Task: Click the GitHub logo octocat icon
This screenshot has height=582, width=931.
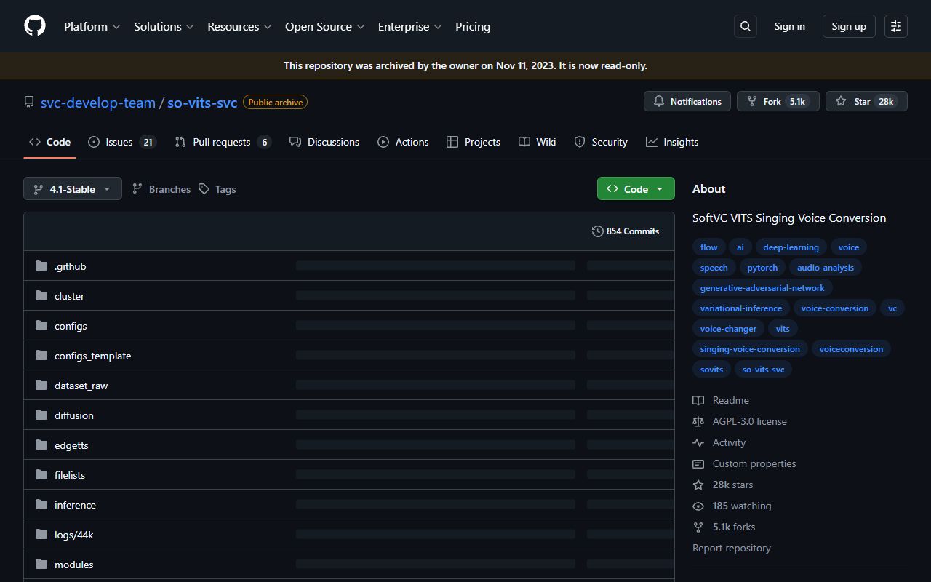Action: [34, 25]
